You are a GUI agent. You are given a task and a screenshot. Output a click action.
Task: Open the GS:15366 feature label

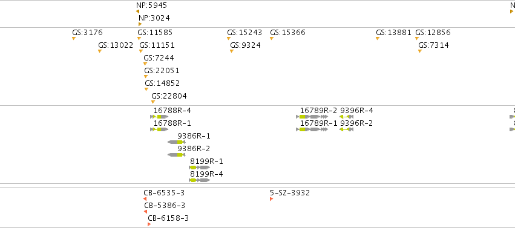(x=287, y=33)
